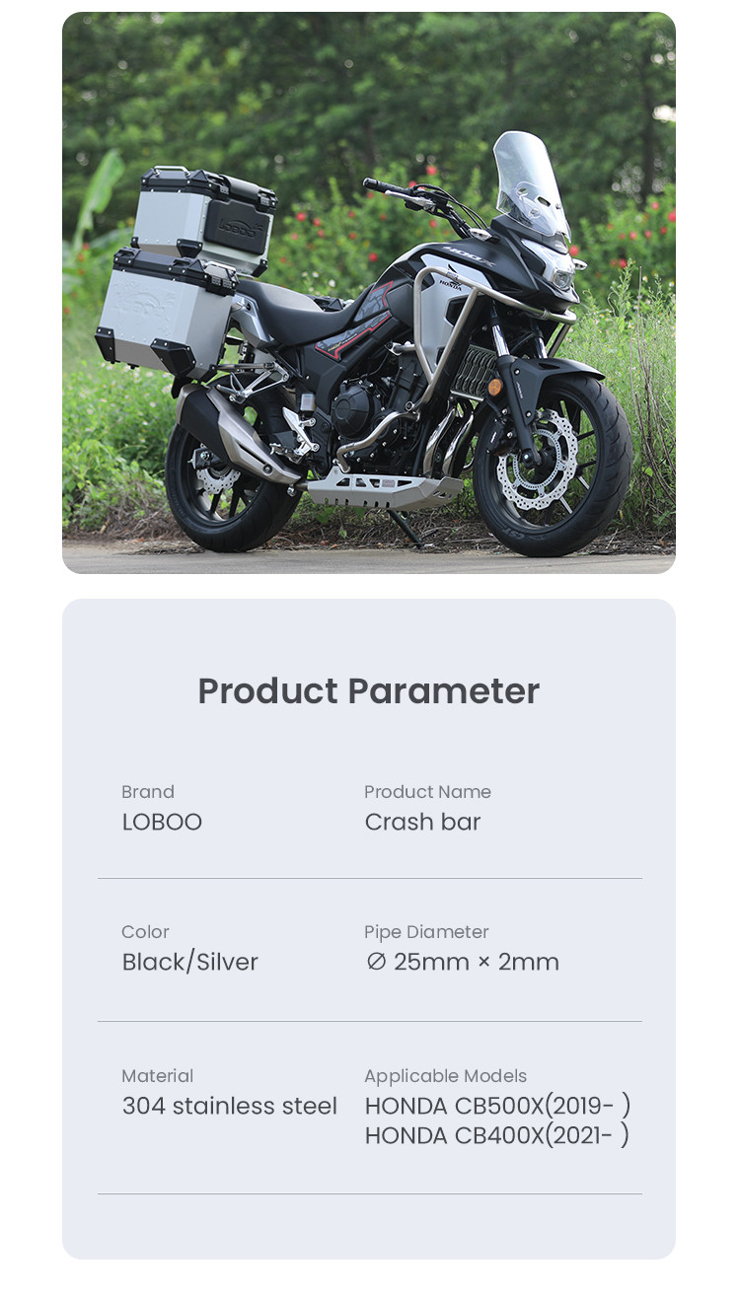Click the Color label

[145, 932]
